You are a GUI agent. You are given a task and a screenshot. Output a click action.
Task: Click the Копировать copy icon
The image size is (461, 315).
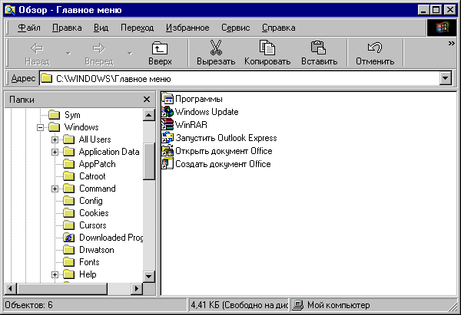click(267, 48)
